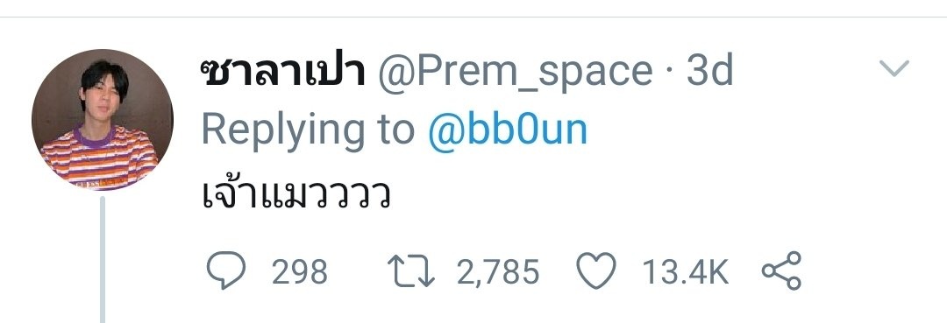Open the tweet text เจ้าแมวววว
The width and height of the screenshot is (947, 323).
(295, 194)
